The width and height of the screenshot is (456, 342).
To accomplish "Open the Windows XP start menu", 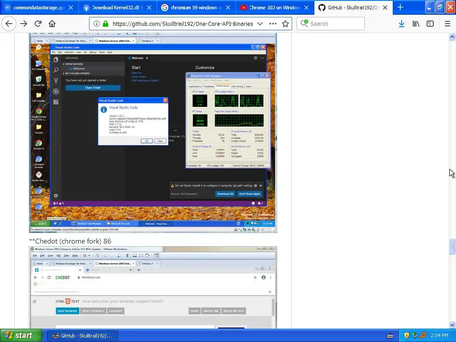I will click(x=20, y=336).
